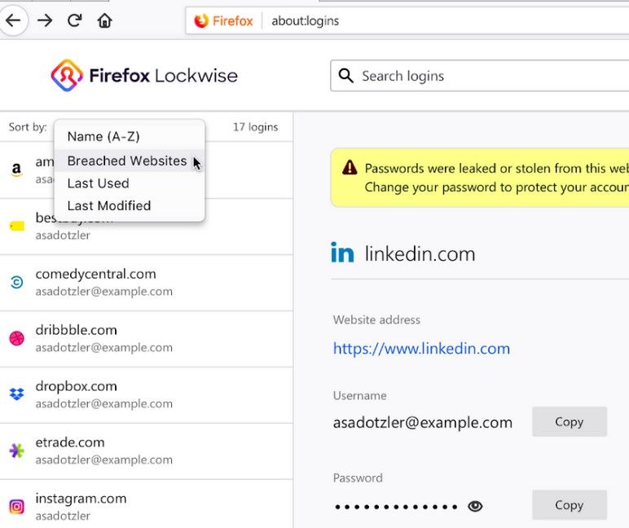The image size is (629, 528).
Task: Click the Dribbble pink ball favicon
Action: [x=16, y=338]
